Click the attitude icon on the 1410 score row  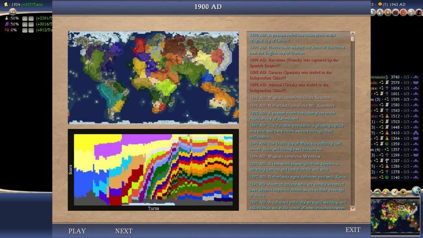[416, 133]
